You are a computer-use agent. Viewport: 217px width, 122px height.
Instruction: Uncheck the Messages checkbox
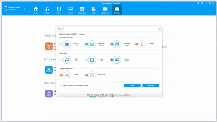pos(86,44)
